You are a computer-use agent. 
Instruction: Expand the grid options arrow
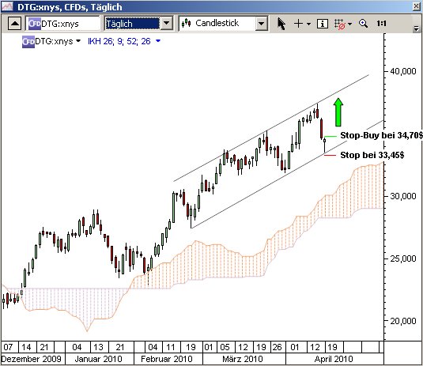[x=350, y=24]
